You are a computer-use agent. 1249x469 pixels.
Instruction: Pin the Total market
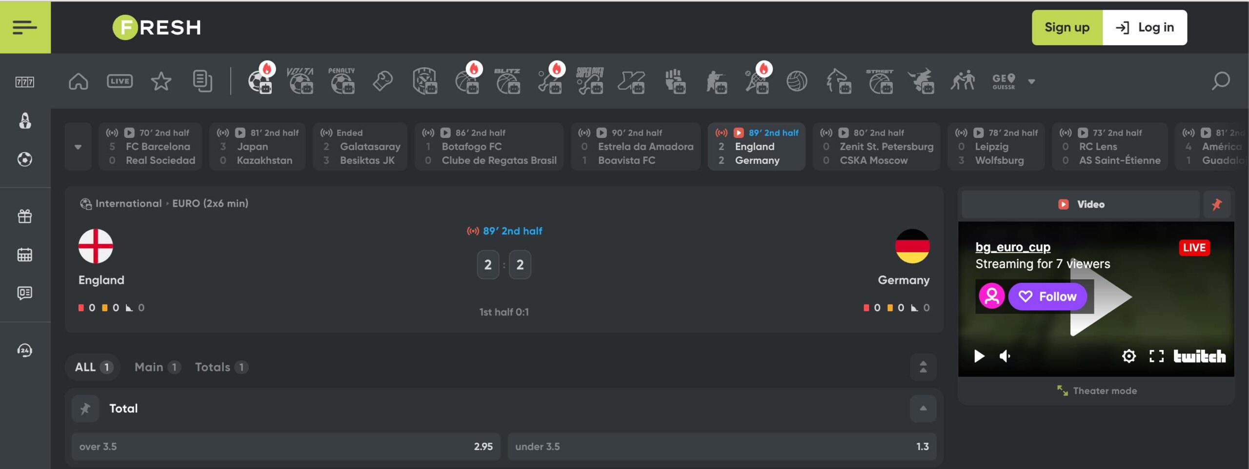(x=85, y=409)
